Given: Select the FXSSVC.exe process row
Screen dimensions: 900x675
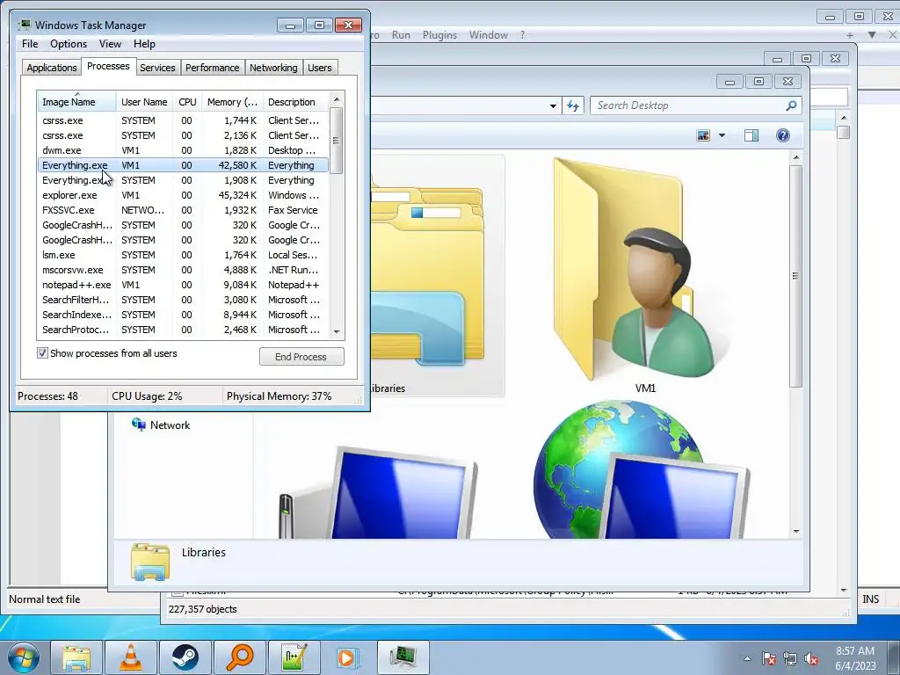Looking at the screenshot, I should click(x=183, y=210).
